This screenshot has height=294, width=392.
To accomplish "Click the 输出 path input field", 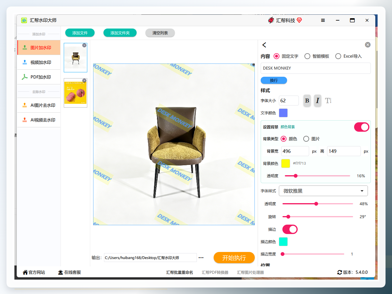I will pos(150,258).
